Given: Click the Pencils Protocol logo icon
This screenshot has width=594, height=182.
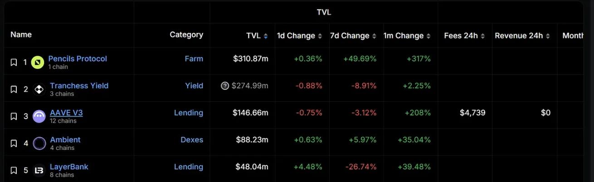Looking at the screenshot, I should 38,62.
